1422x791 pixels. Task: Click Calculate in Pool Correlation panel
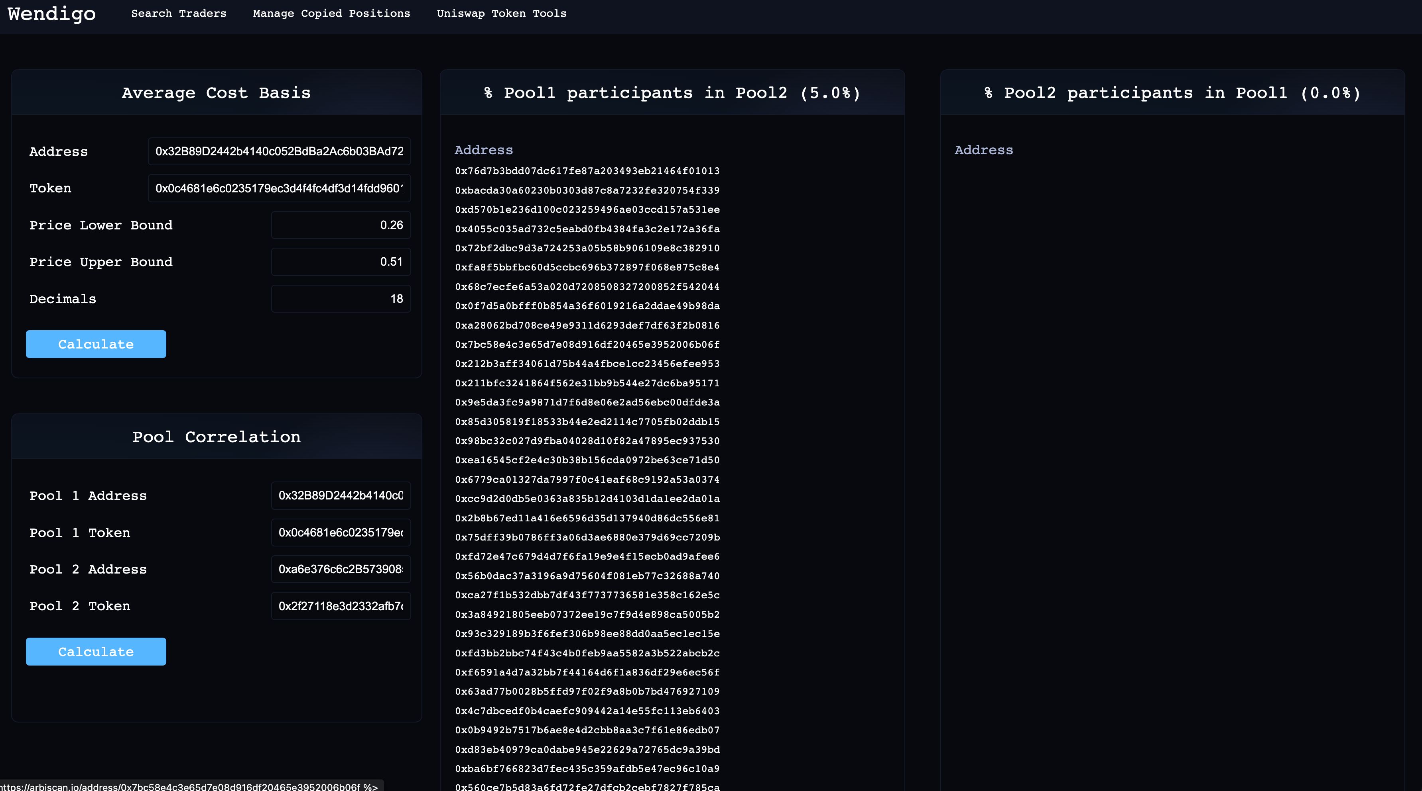pos(96,652)
